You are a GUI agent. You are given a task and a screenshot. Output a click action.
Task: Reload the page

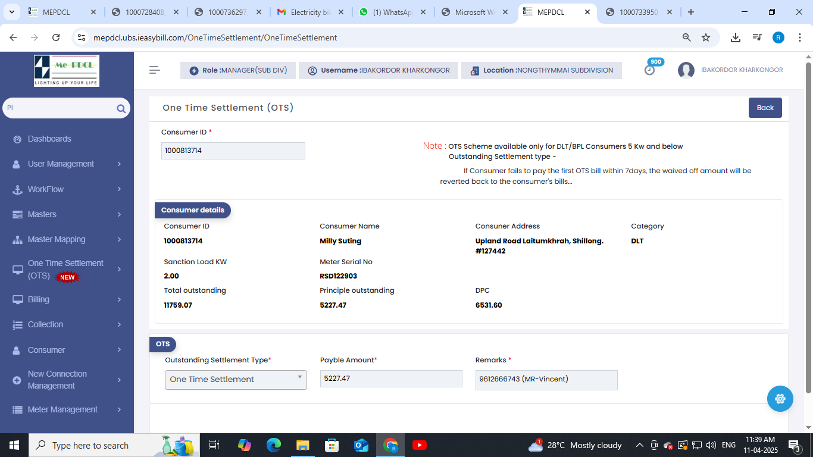tap(56, 37)
